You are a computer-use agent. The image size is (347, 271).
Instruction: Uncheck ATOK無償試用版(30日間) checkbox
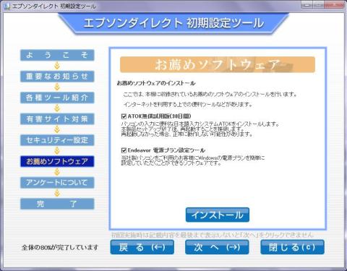point(124,116)
